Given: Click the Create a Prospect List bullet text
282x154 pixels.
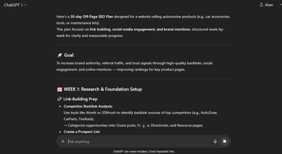Looking at the screenshot, I should pos(82,132).
